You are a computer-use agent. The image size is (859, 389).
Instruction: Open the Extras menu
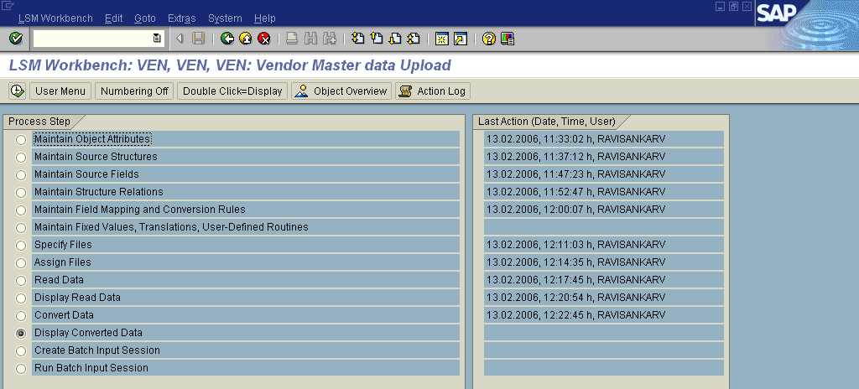(182, 18)
